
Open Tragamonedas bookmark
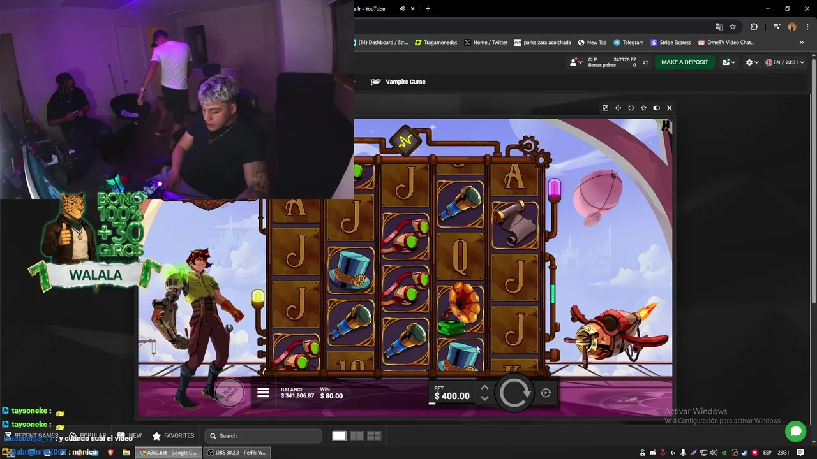click(436, 43)
